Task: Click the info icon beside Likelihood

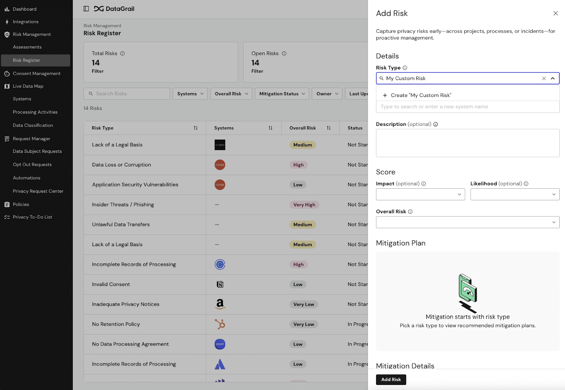Action: point(526,184)
